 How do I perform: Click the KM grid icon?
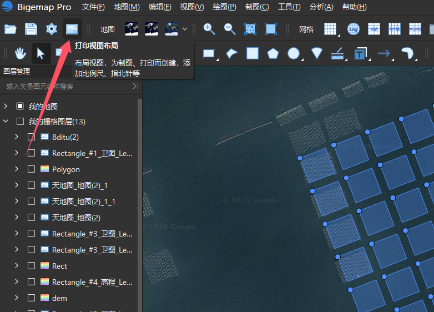tap(374, 29)
